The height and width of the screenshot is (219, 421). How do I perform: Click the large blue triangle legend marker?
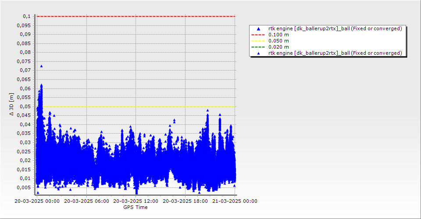point(259,28)
